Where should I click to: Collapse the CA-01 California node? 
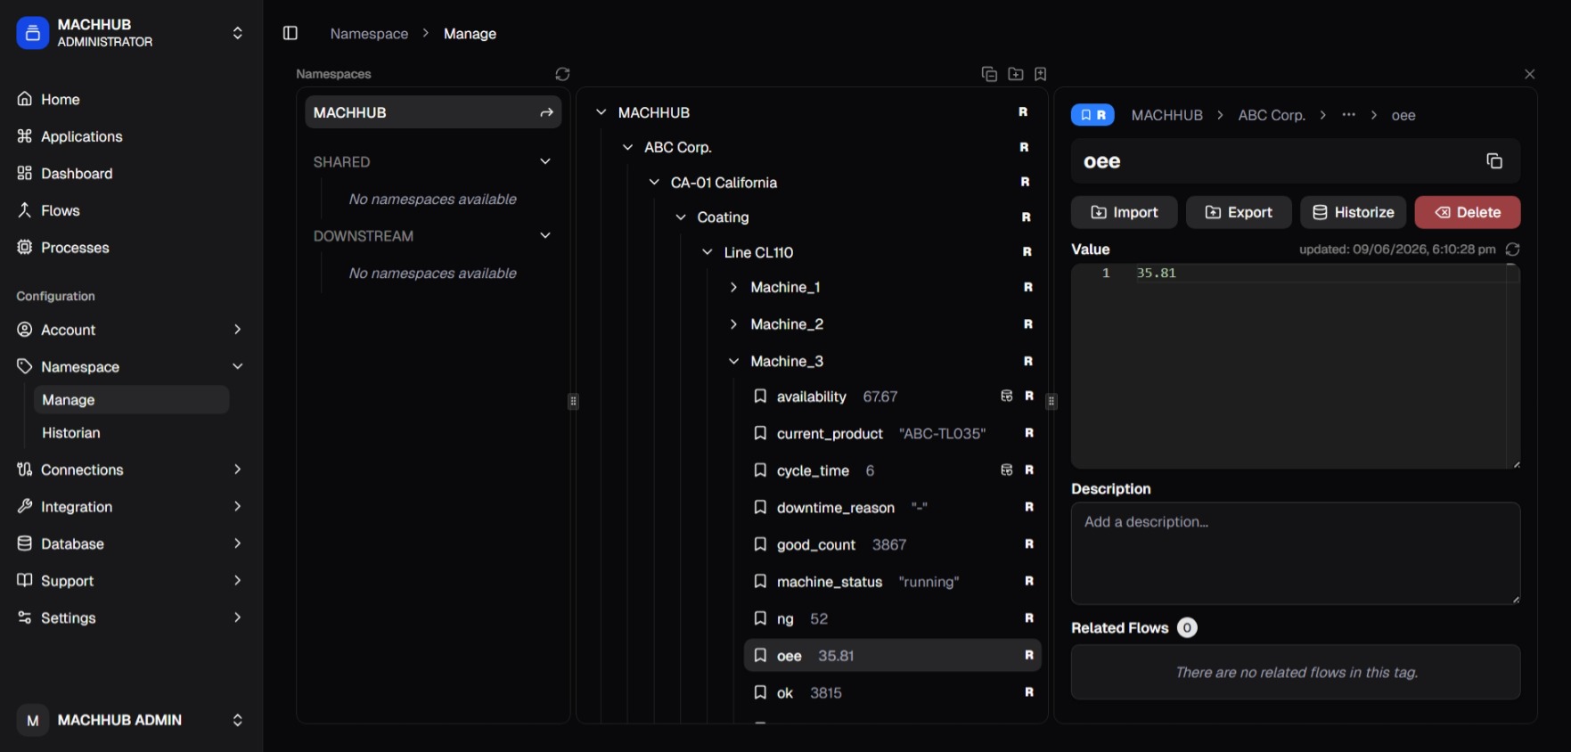[654, 182]
